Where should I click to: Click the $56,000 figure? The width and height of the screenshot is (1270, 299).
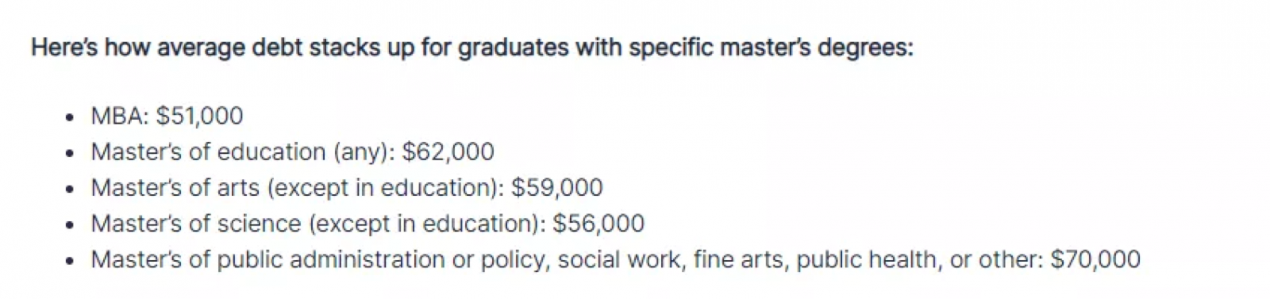[x=598, y=224]
